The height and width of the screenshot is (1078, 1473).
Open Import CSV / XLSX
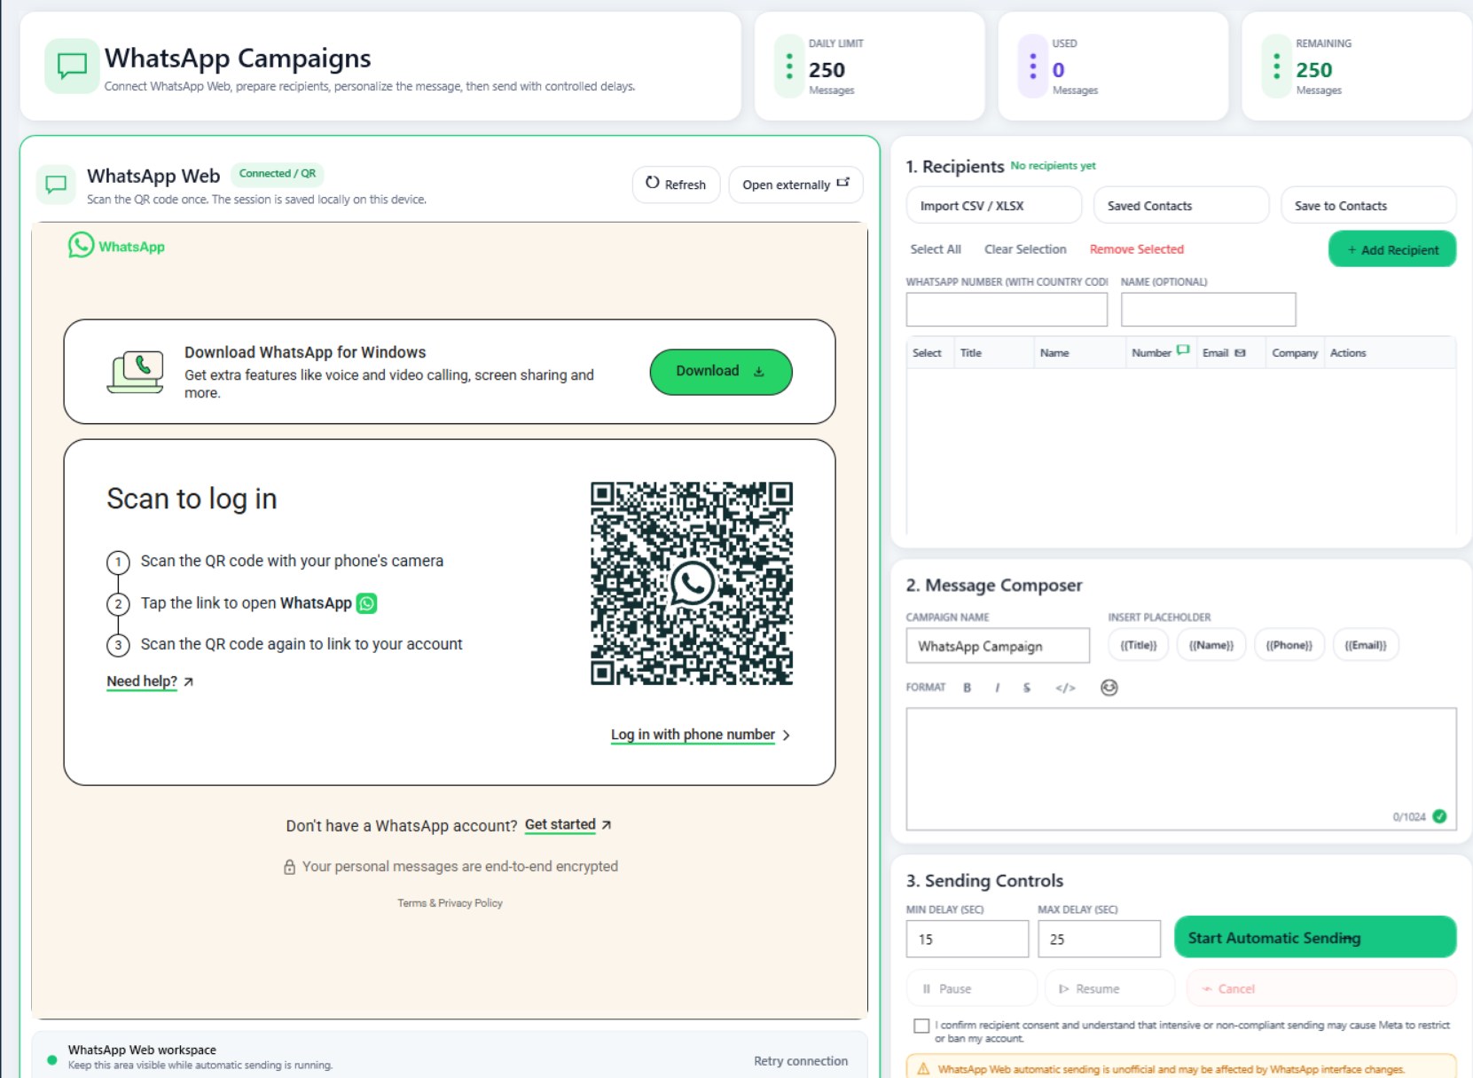(x=993, y=205)
